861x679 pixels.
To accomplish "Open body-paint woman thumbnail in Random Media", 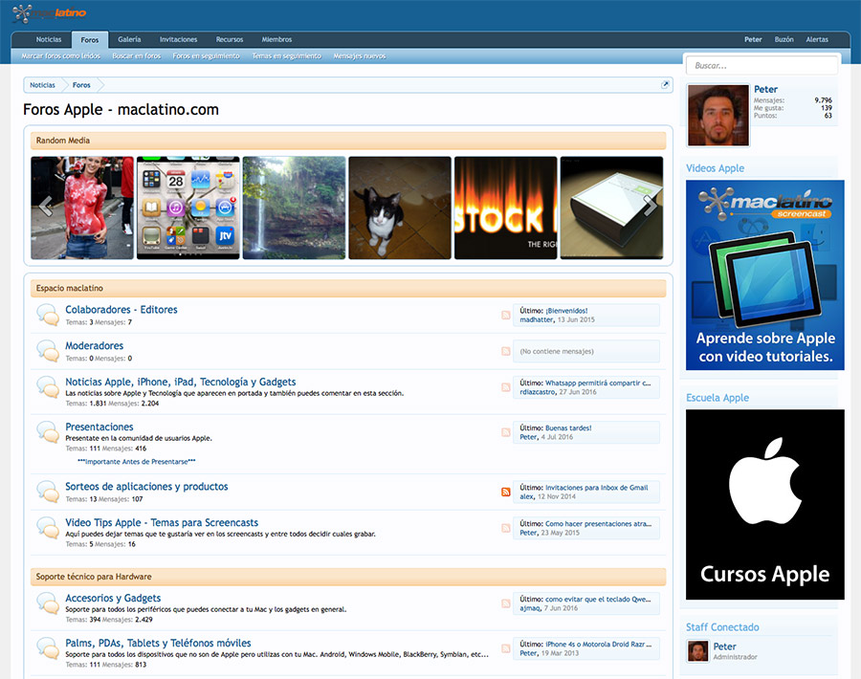I will (82, 208).
